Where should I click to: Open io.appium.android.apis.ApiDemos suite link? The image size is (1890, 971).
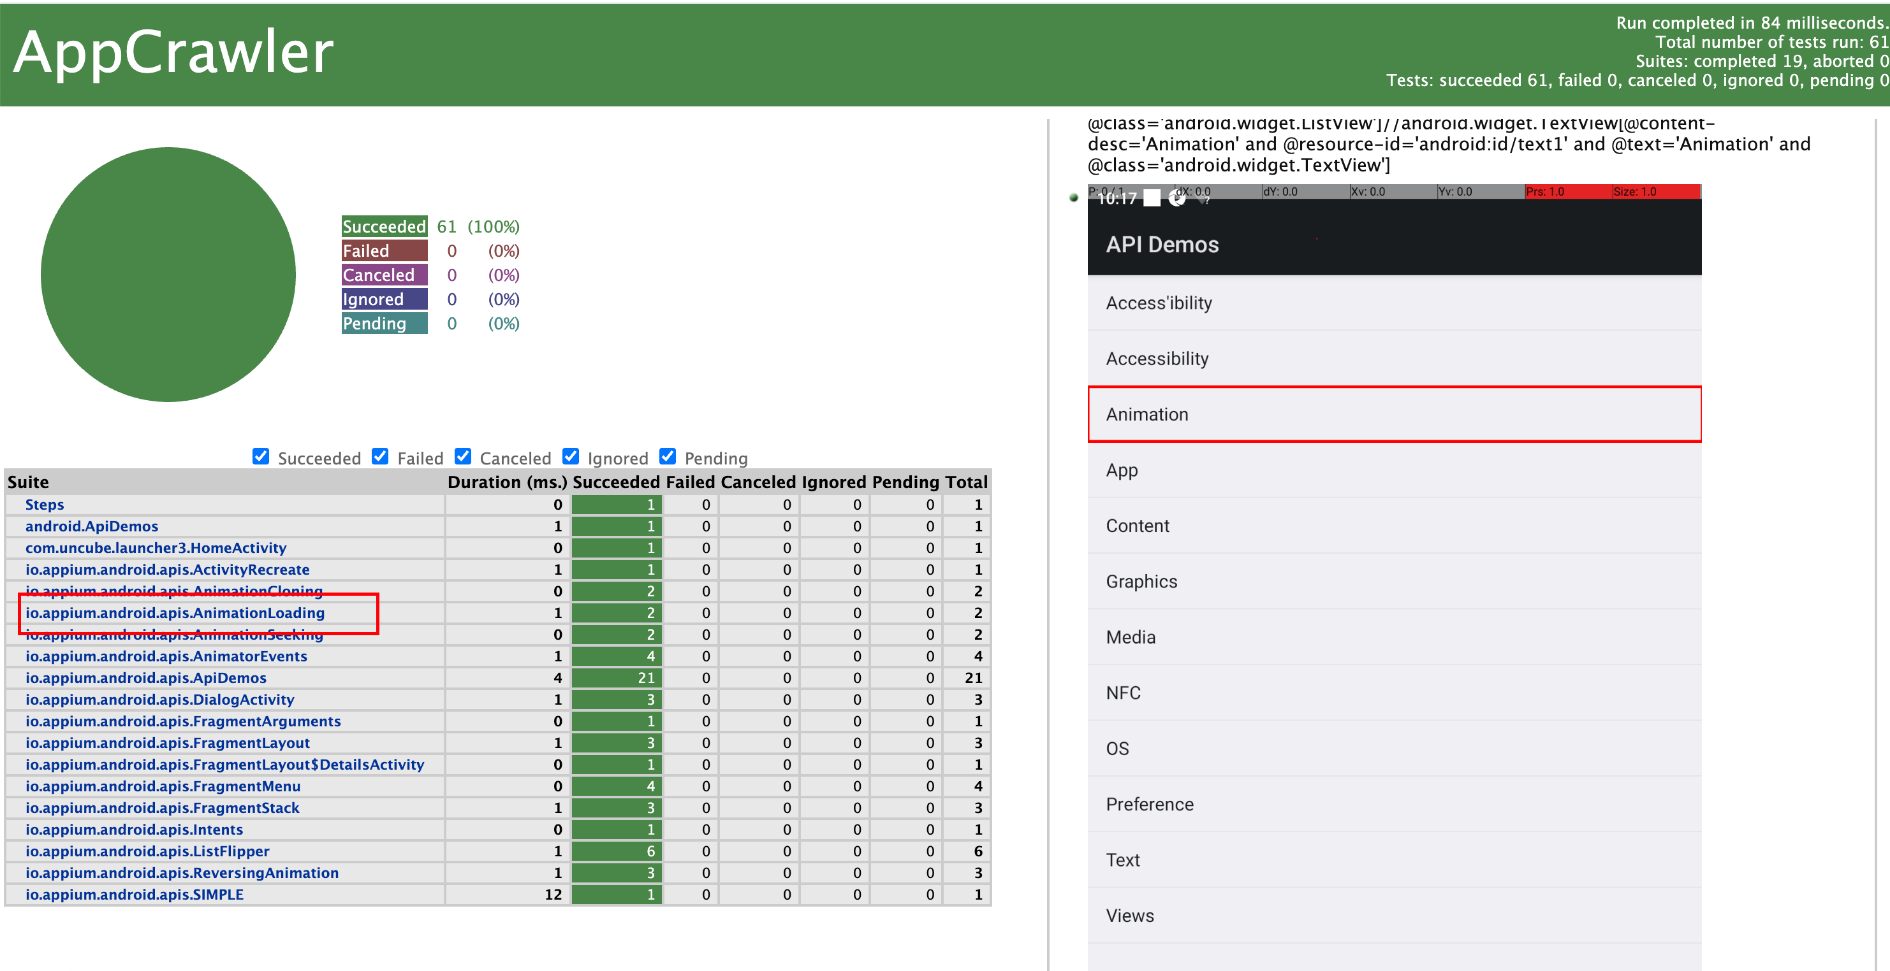pos(145,678)
